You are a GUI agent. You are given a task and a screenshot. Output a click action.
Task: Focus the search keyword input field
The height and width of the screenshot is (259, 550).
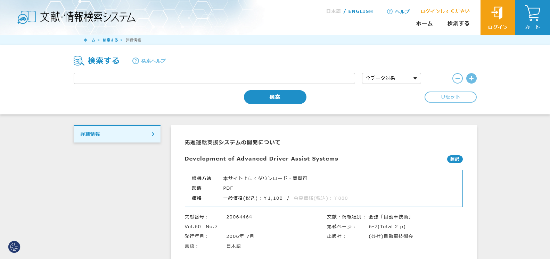214,78
